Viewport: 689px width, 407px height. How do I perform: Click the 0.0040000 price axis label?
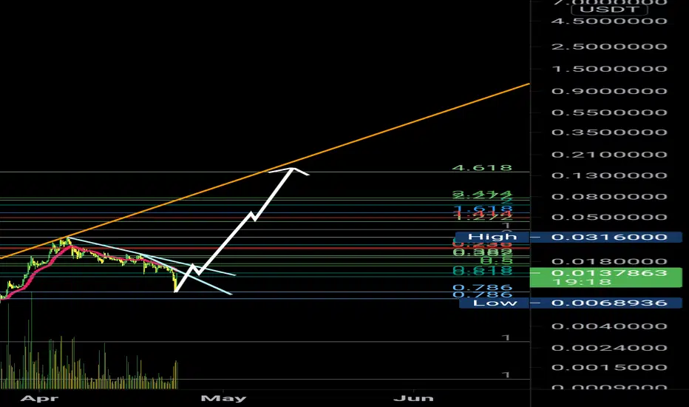coord(609,326)
